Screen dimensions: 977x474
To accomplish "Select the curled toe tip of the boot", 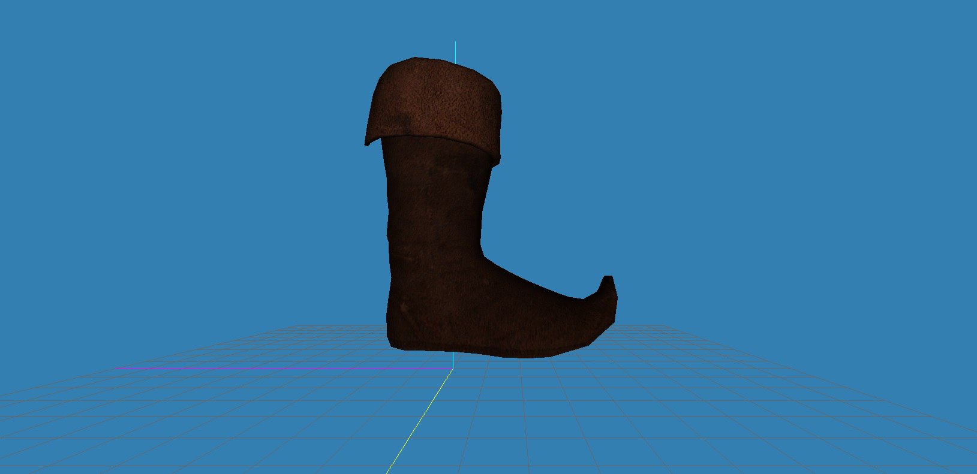I will pos(608,286).
